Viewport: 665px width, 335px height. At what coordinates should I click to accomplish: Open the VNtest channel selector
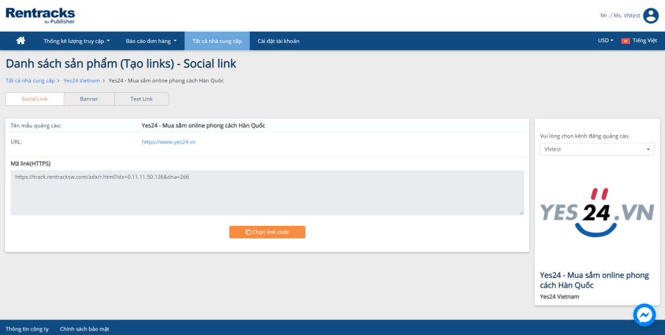pyautogui.click(x=597, y=149)
